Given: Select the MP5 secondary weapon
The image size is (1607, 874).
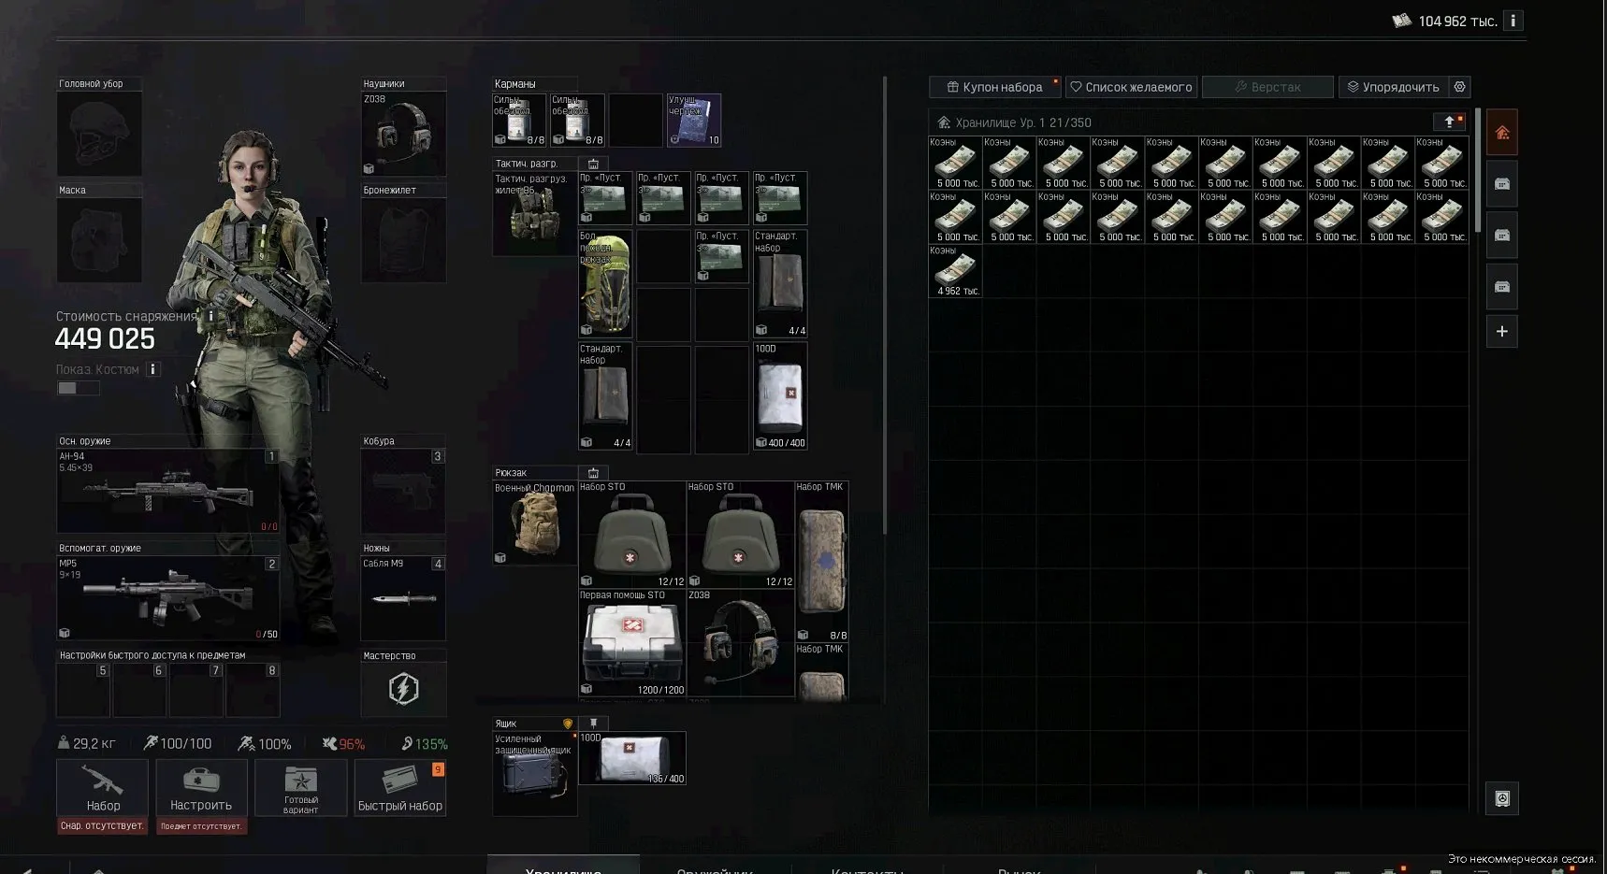Looking at the screenshot, I should click(167, 598).
